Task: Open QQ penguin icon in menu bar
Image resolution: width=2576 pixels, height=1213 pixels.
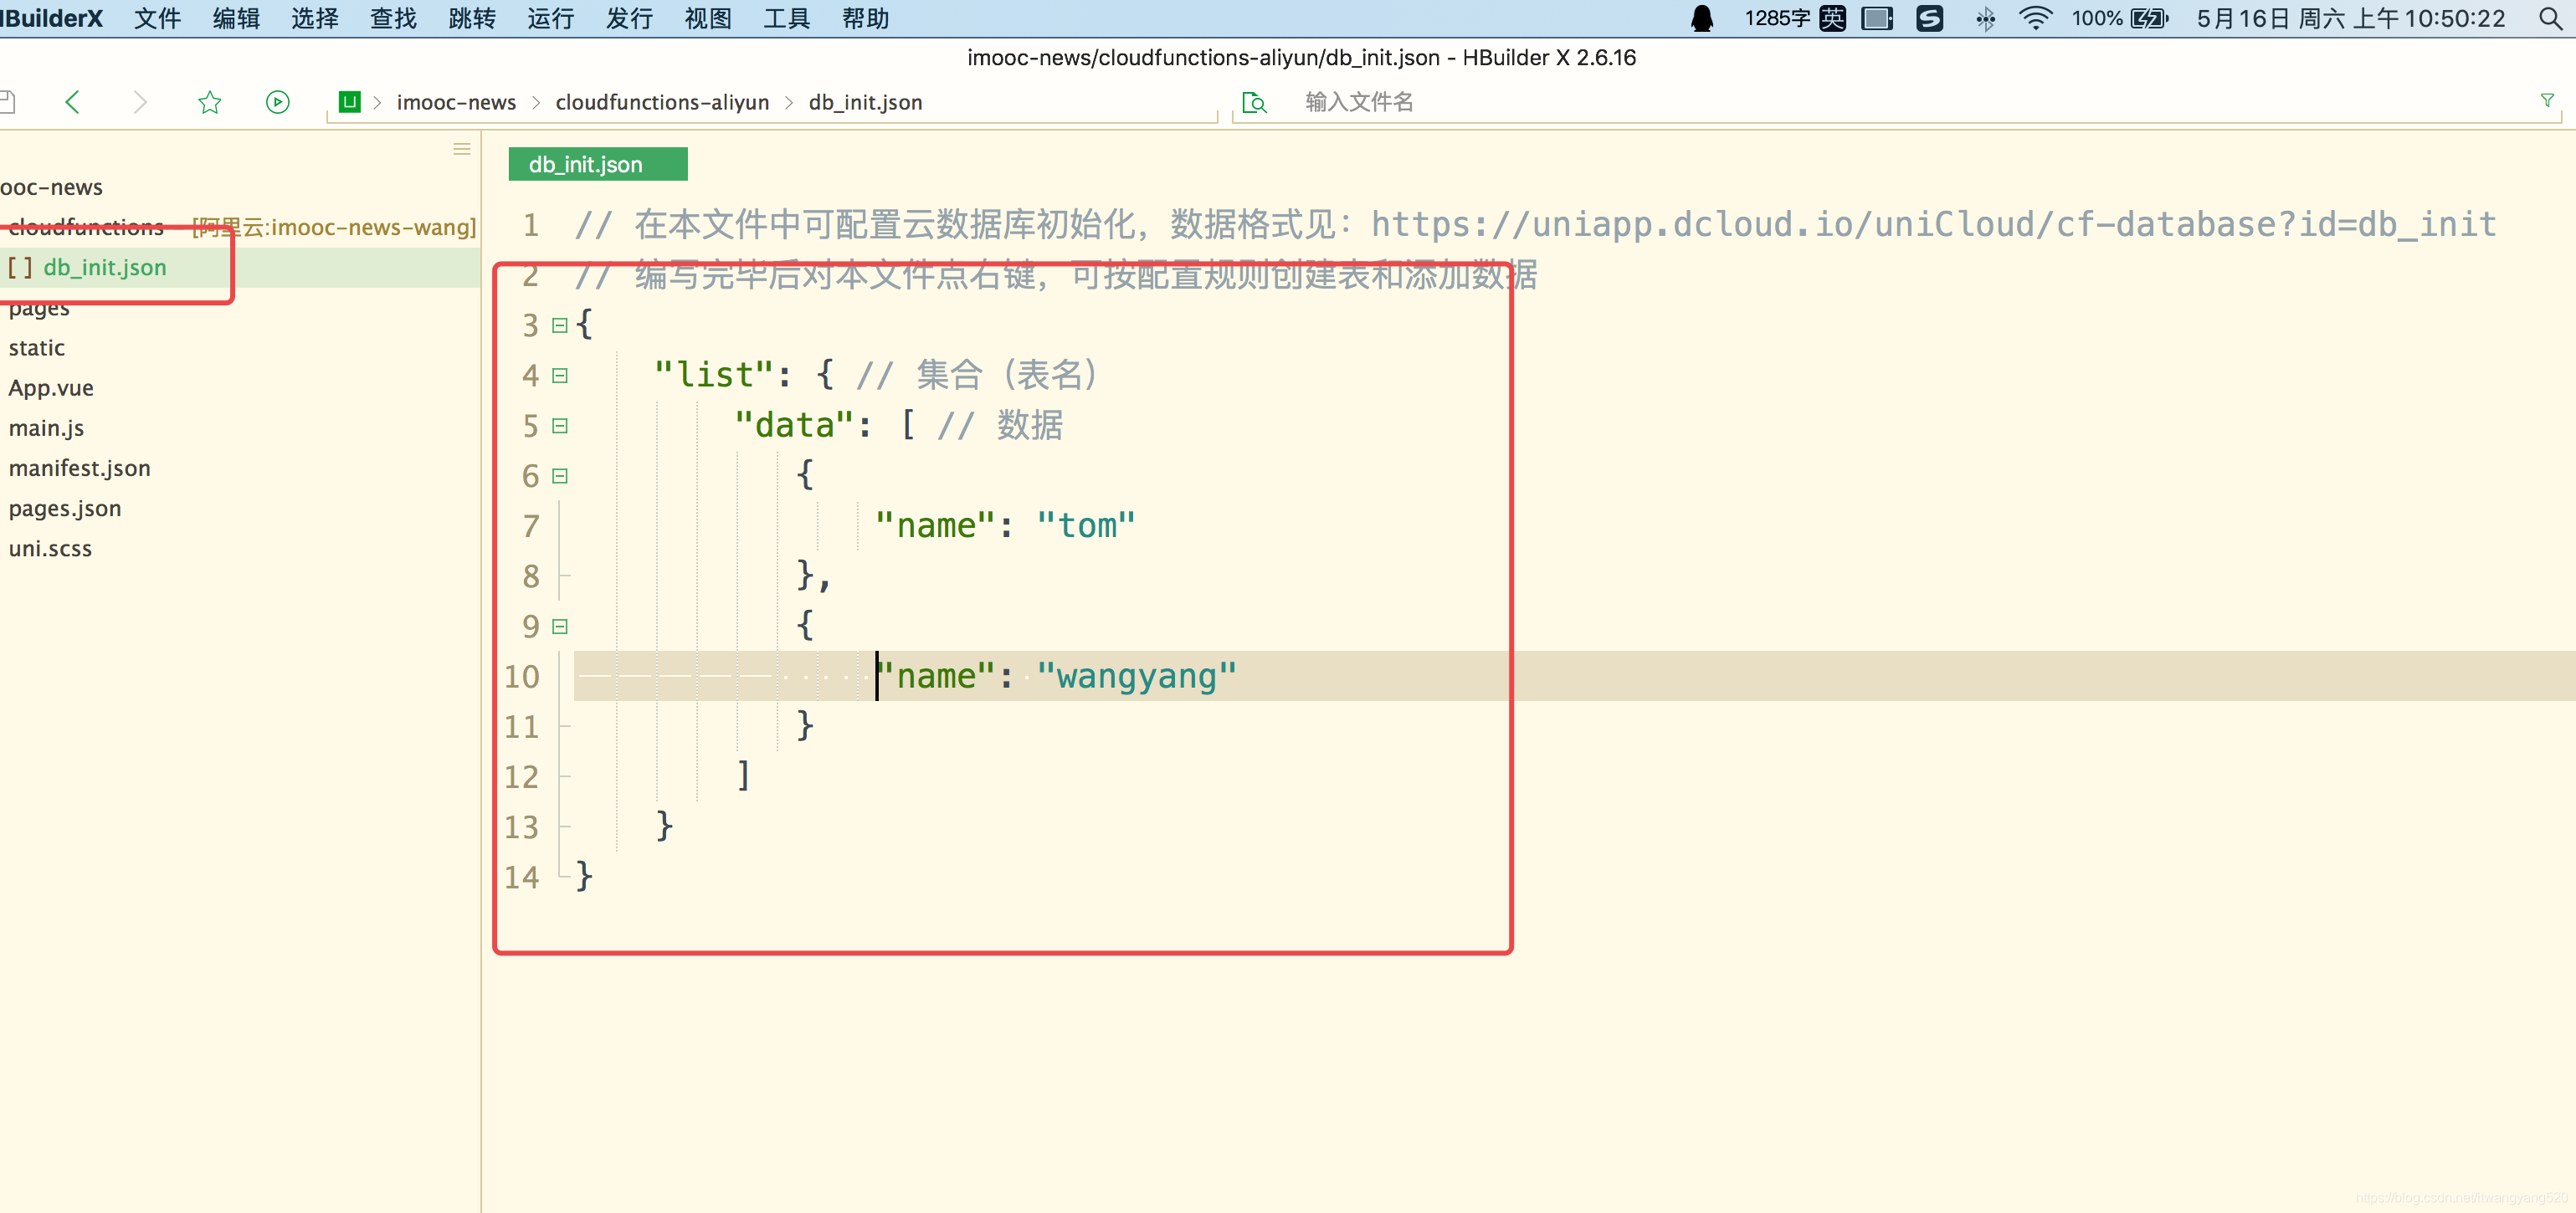Action: pos(1701,19)
